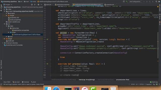161x90 pixels.
Task: Open the Project tool window side tab
Action: [x=1, y=8]
